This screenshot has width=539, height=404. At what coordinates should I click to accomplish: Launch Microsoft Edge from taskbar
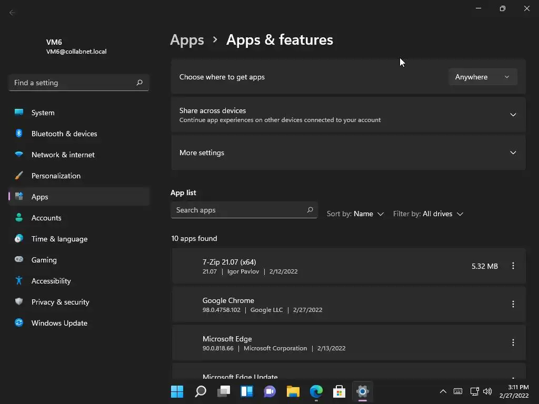click(x=316, y=391)
